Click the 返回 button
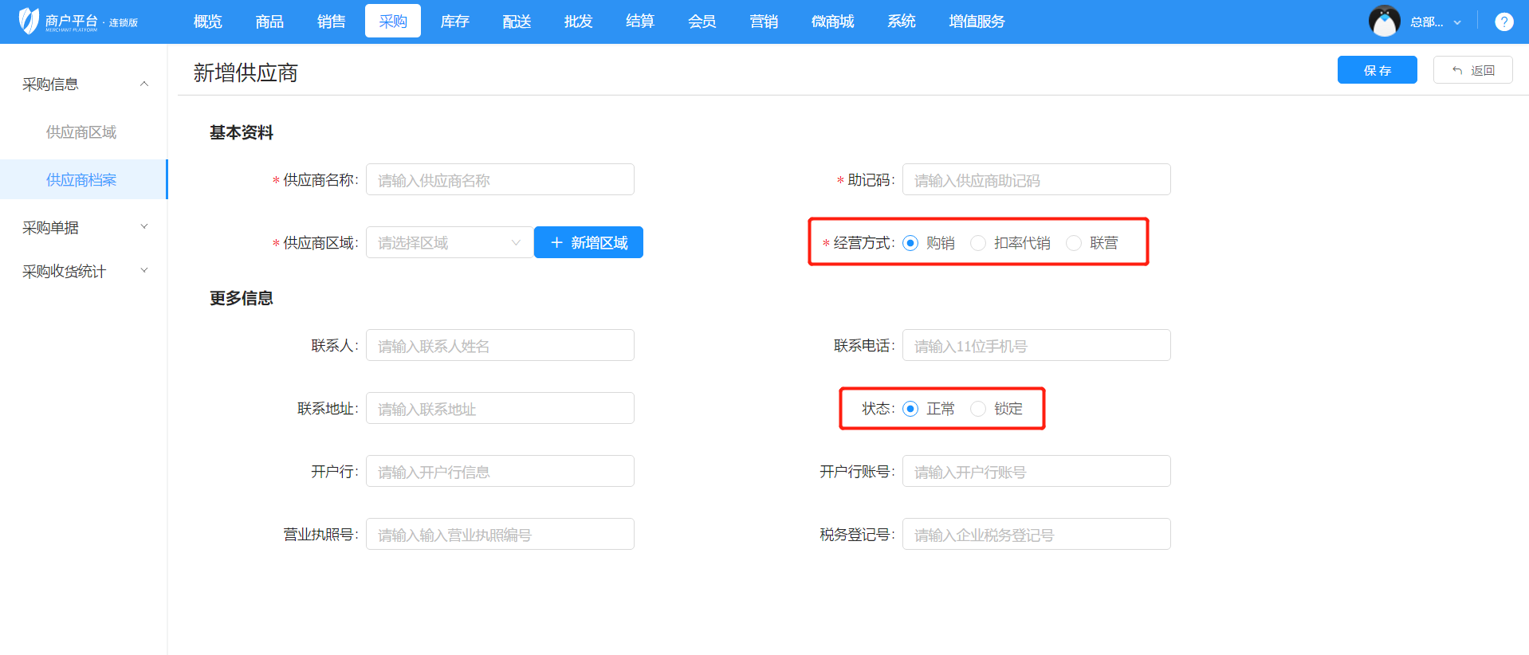1529x655 pixels. 1472,70
